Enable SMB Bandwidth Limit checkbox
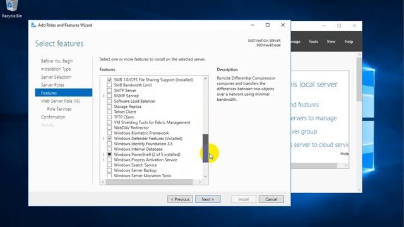This screenshot has height=227, width=404. pos(109,85)
